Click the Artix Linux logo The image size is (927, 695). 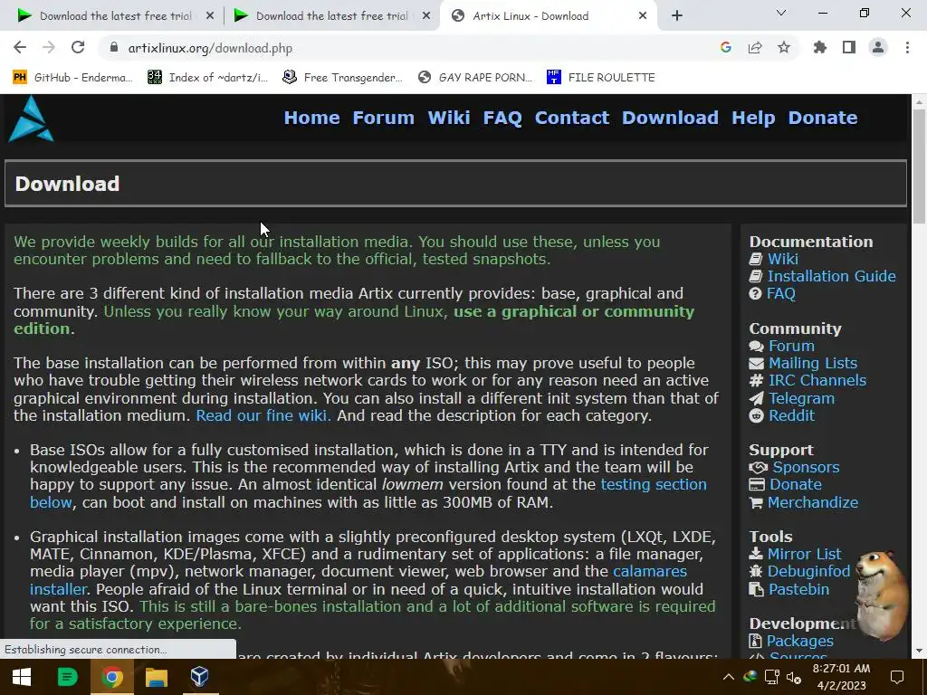[x=31, y=119]
